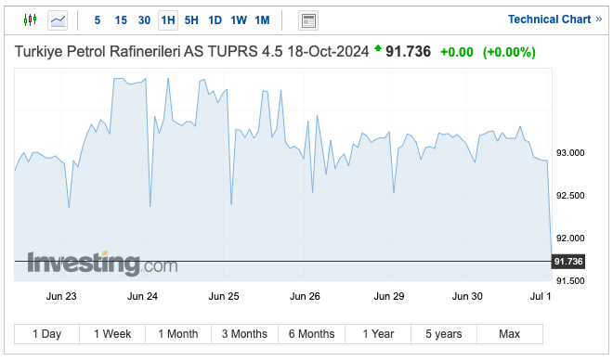This screenshot has width=613, height=361.
Task: Click the Jun 24 date label
Action: (142, 296)
